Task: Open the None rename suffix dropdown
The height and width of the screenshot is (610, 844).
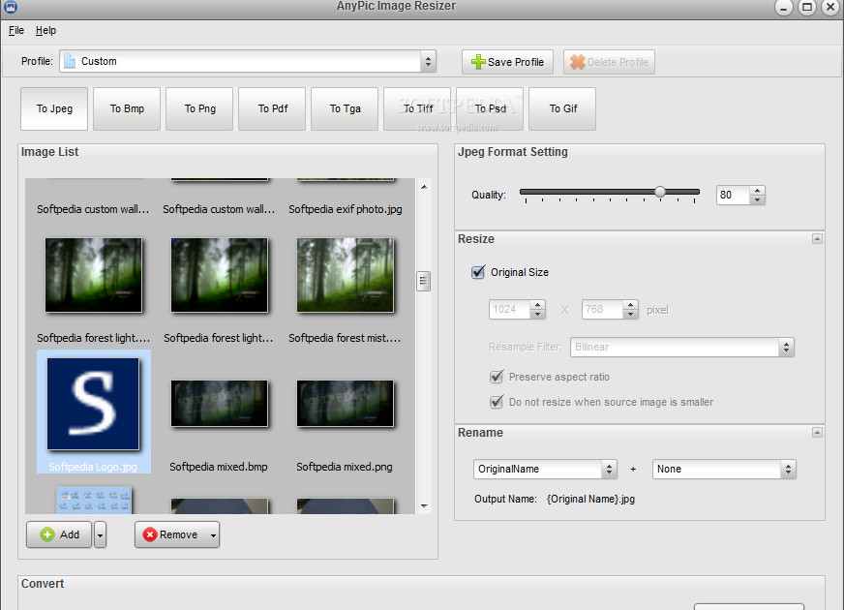Action: pyautogui.click(x=724, y=469)
